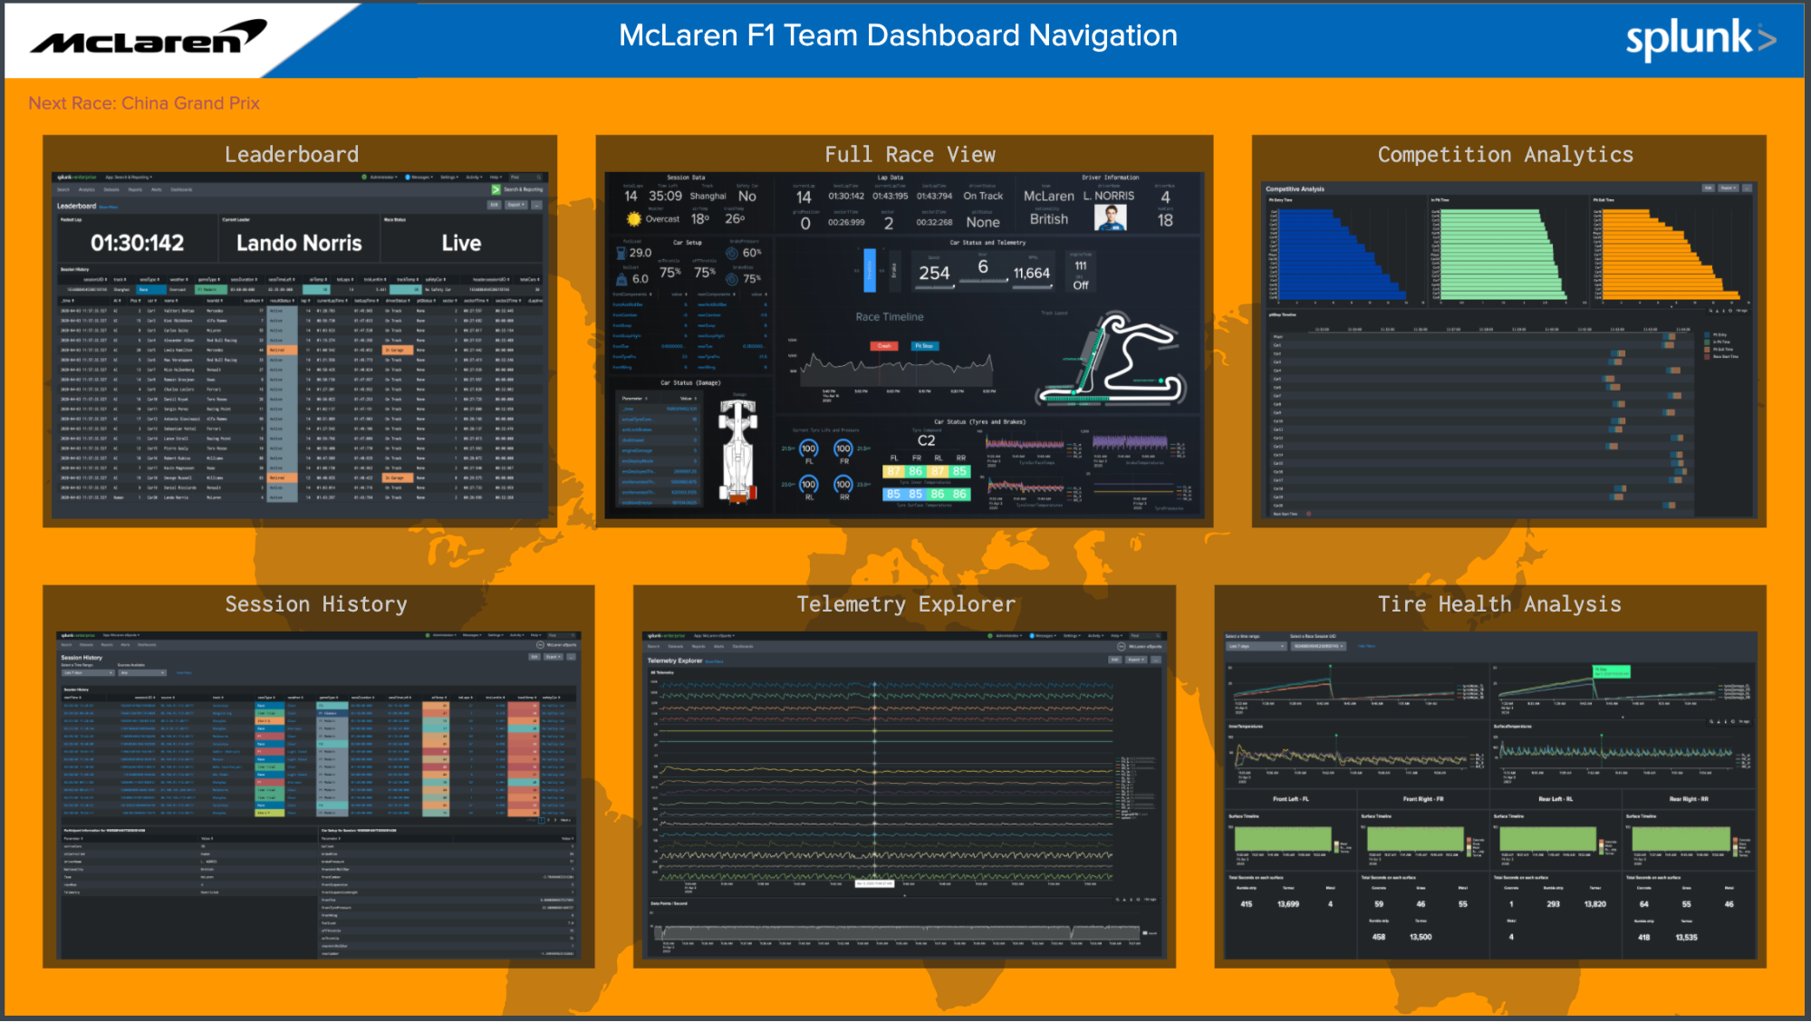Click the yellow FL inner temperature cell 87
The height and width of the screenshot is (1022, 1811).
click(894, 471)
